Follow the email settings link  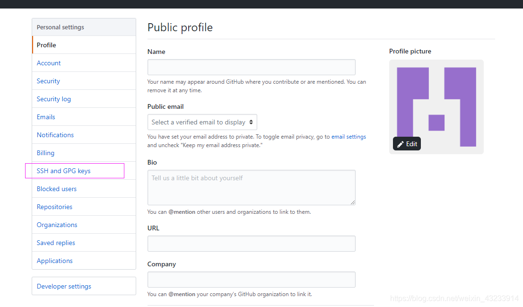(349, 137)
